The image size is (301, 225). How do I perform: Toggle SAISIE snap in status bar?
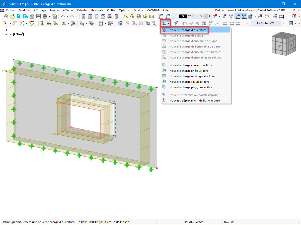click(x=83, y=222)
